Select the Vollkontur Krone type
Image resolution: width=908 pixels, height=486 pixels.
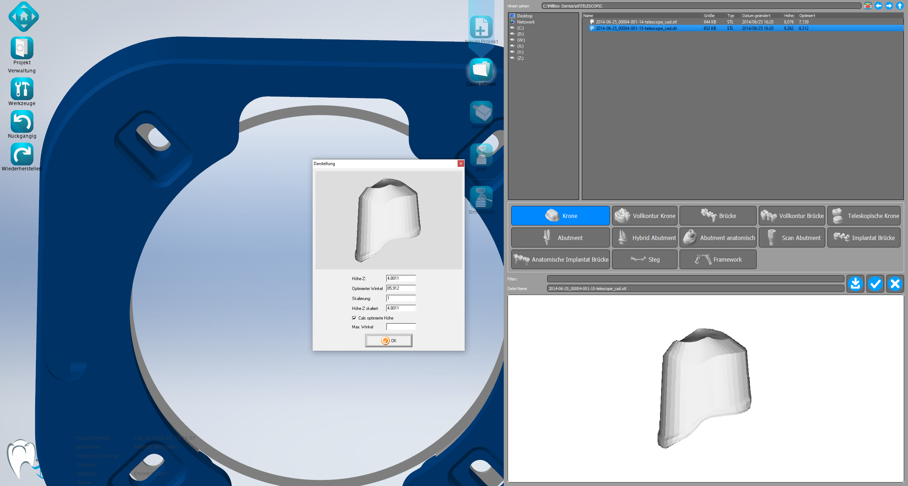pos(644,216)
